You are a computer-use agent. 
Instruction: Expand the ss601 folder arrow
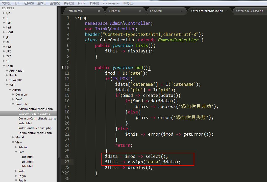coord(4,32)
